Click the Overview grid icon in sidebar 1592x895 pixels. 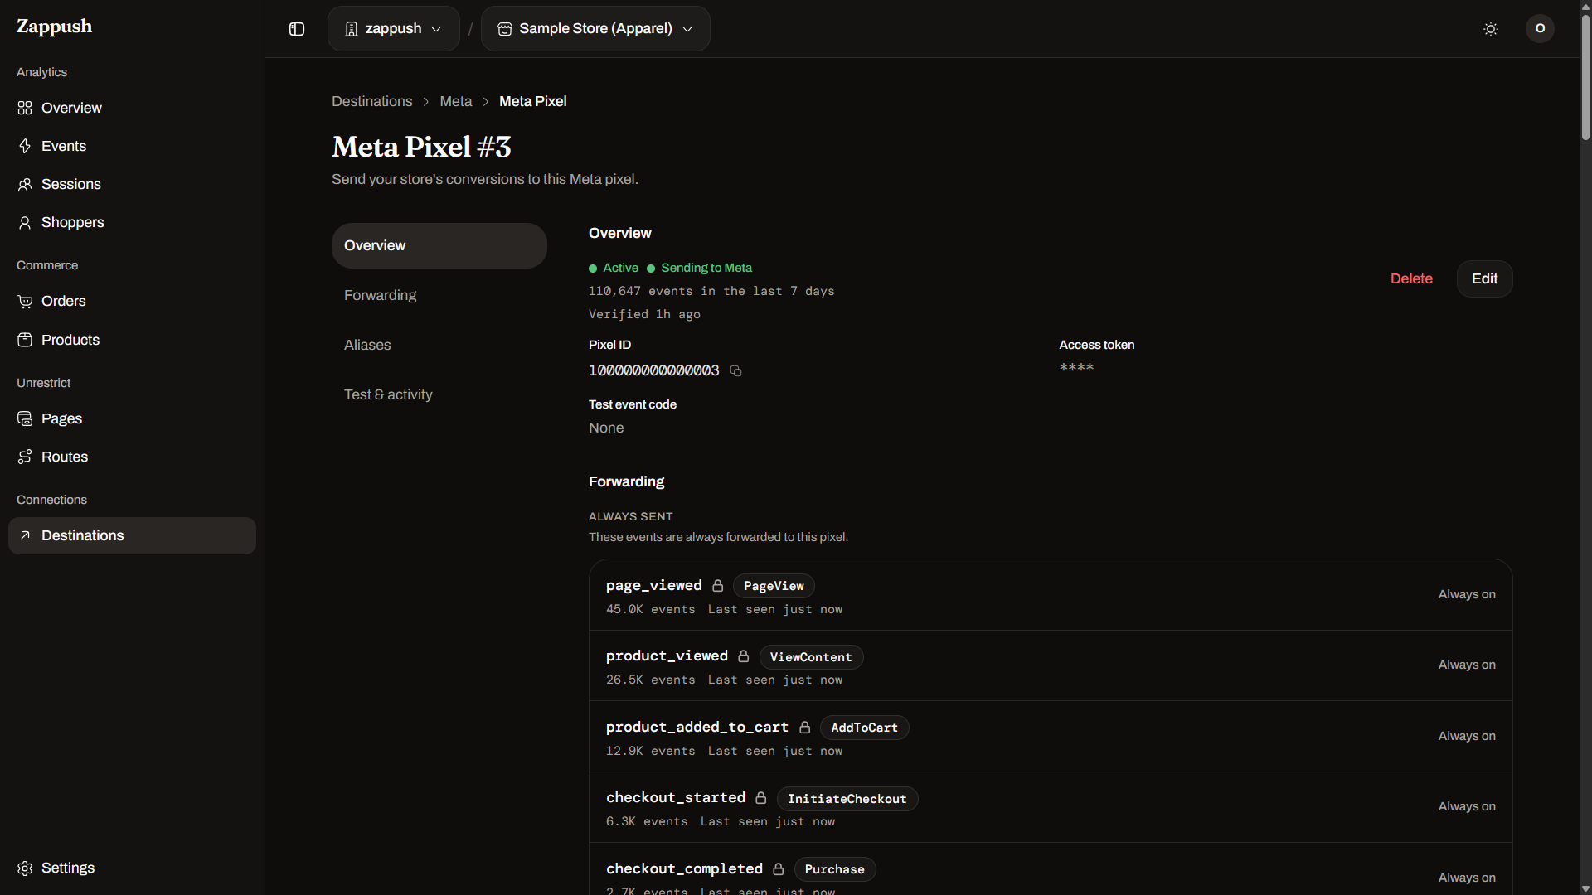tap(25, 109)
